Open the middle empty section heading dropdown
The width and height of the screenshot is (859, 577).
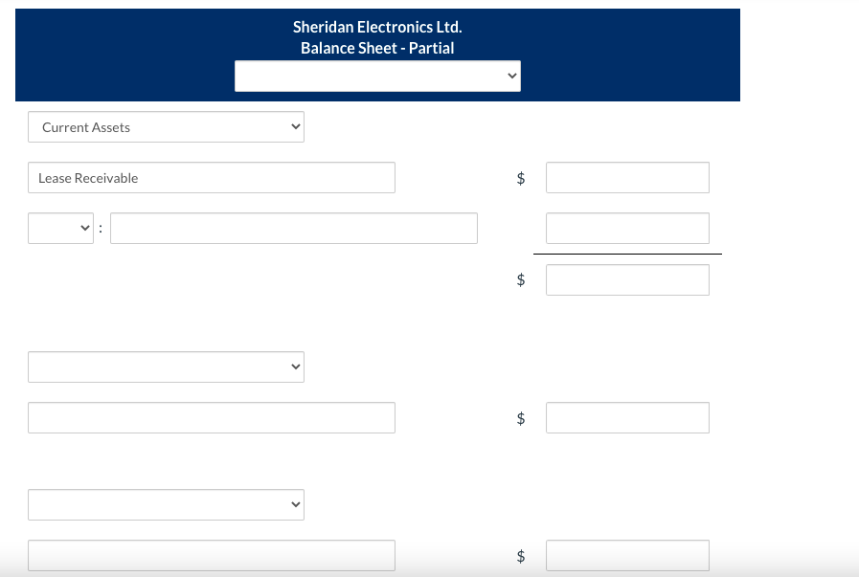(x=166, y=366)
